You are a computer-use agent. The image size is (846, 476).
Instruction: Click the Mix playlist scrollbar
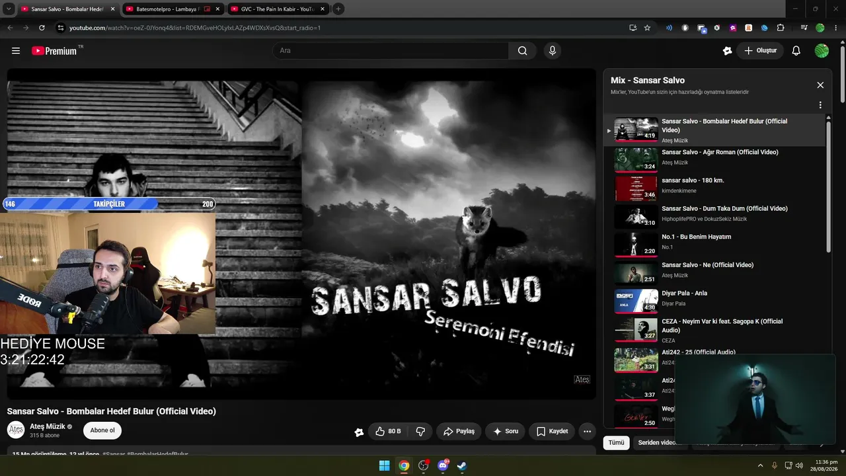829,185
